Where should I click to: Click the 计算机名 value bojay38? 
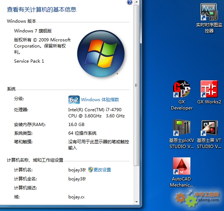(x=77, y=170)
